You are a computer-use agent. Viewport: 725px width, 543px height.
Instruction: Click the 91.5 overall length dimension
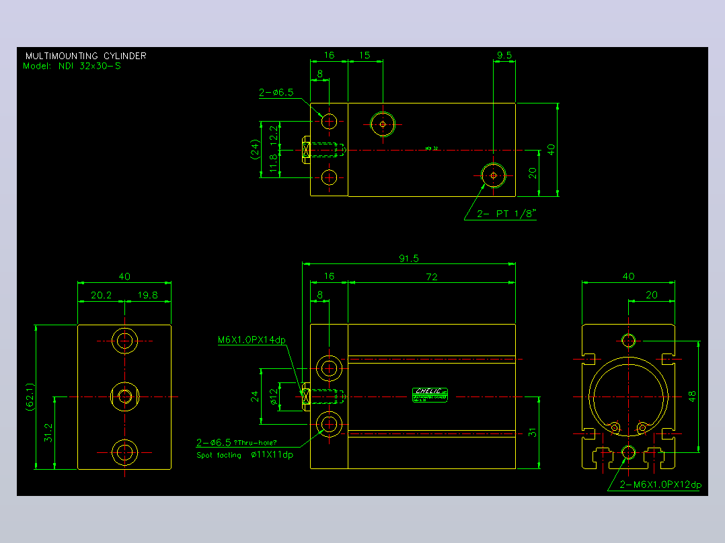point(409,258)
